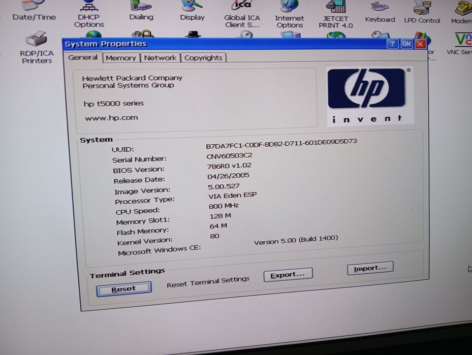Open the Date/Time control panel icon
The width and height of the screenshot is (472, 355).
point(34,11)
